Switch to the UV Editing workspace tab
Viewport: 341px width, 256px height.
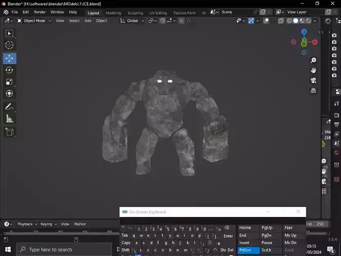pyautogui.click(x=158, y=13)
